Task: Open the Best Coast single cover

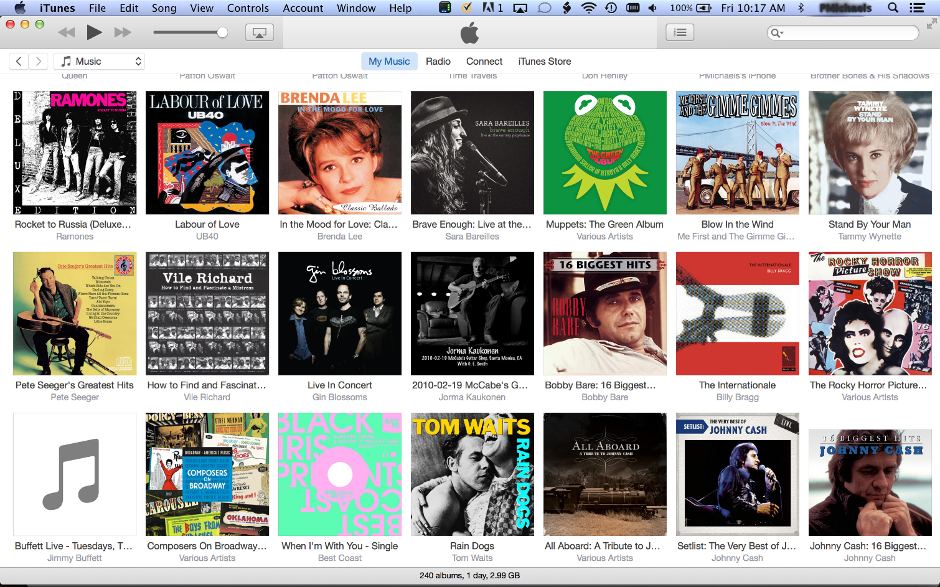Action: (340, 474)
